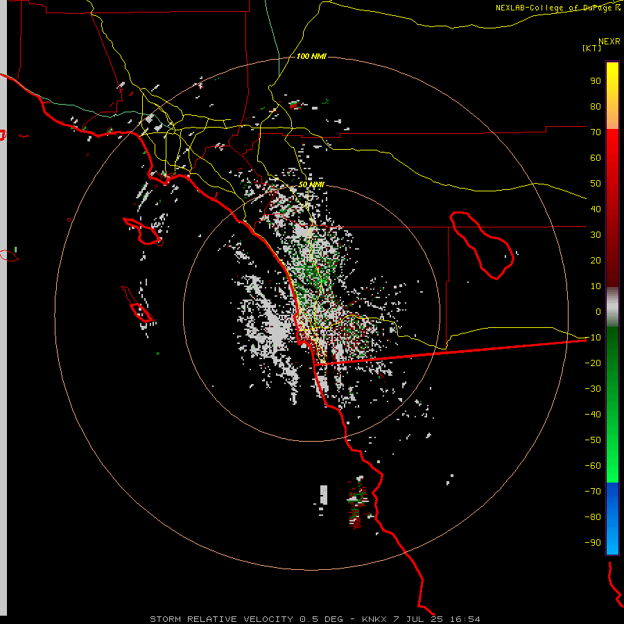Click the NEXLAB-College of DuPage credit text

(x=558, y=8)
